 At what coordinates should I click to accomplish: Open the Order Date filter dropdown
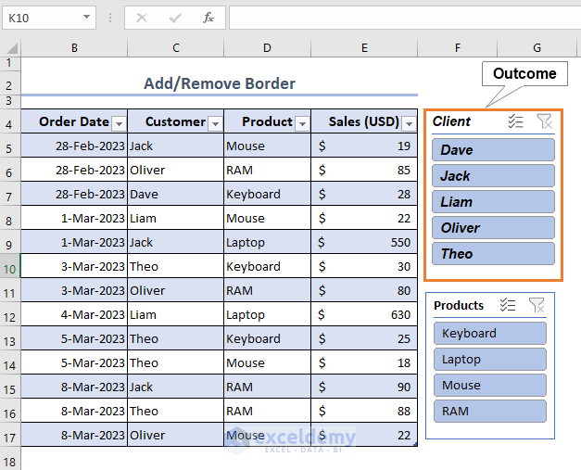pyautogui.click(x=118, y=122)
